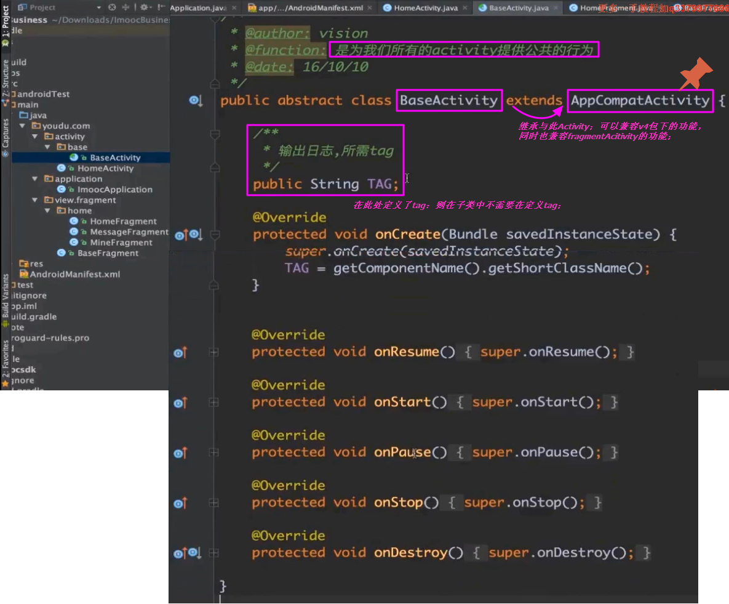Click the override gutter icon beside onStop
Viewport: 729px width, 604px height.
[180, 504]
